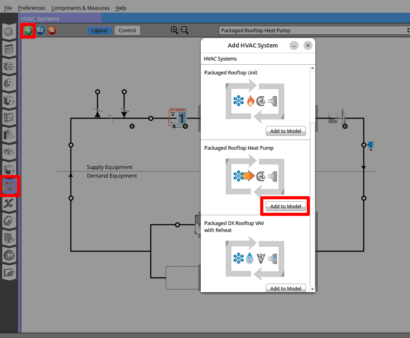Screen dimensions: 410x338
Task: Open the Run Simulation play tab
Action: (x=9, y=255)
